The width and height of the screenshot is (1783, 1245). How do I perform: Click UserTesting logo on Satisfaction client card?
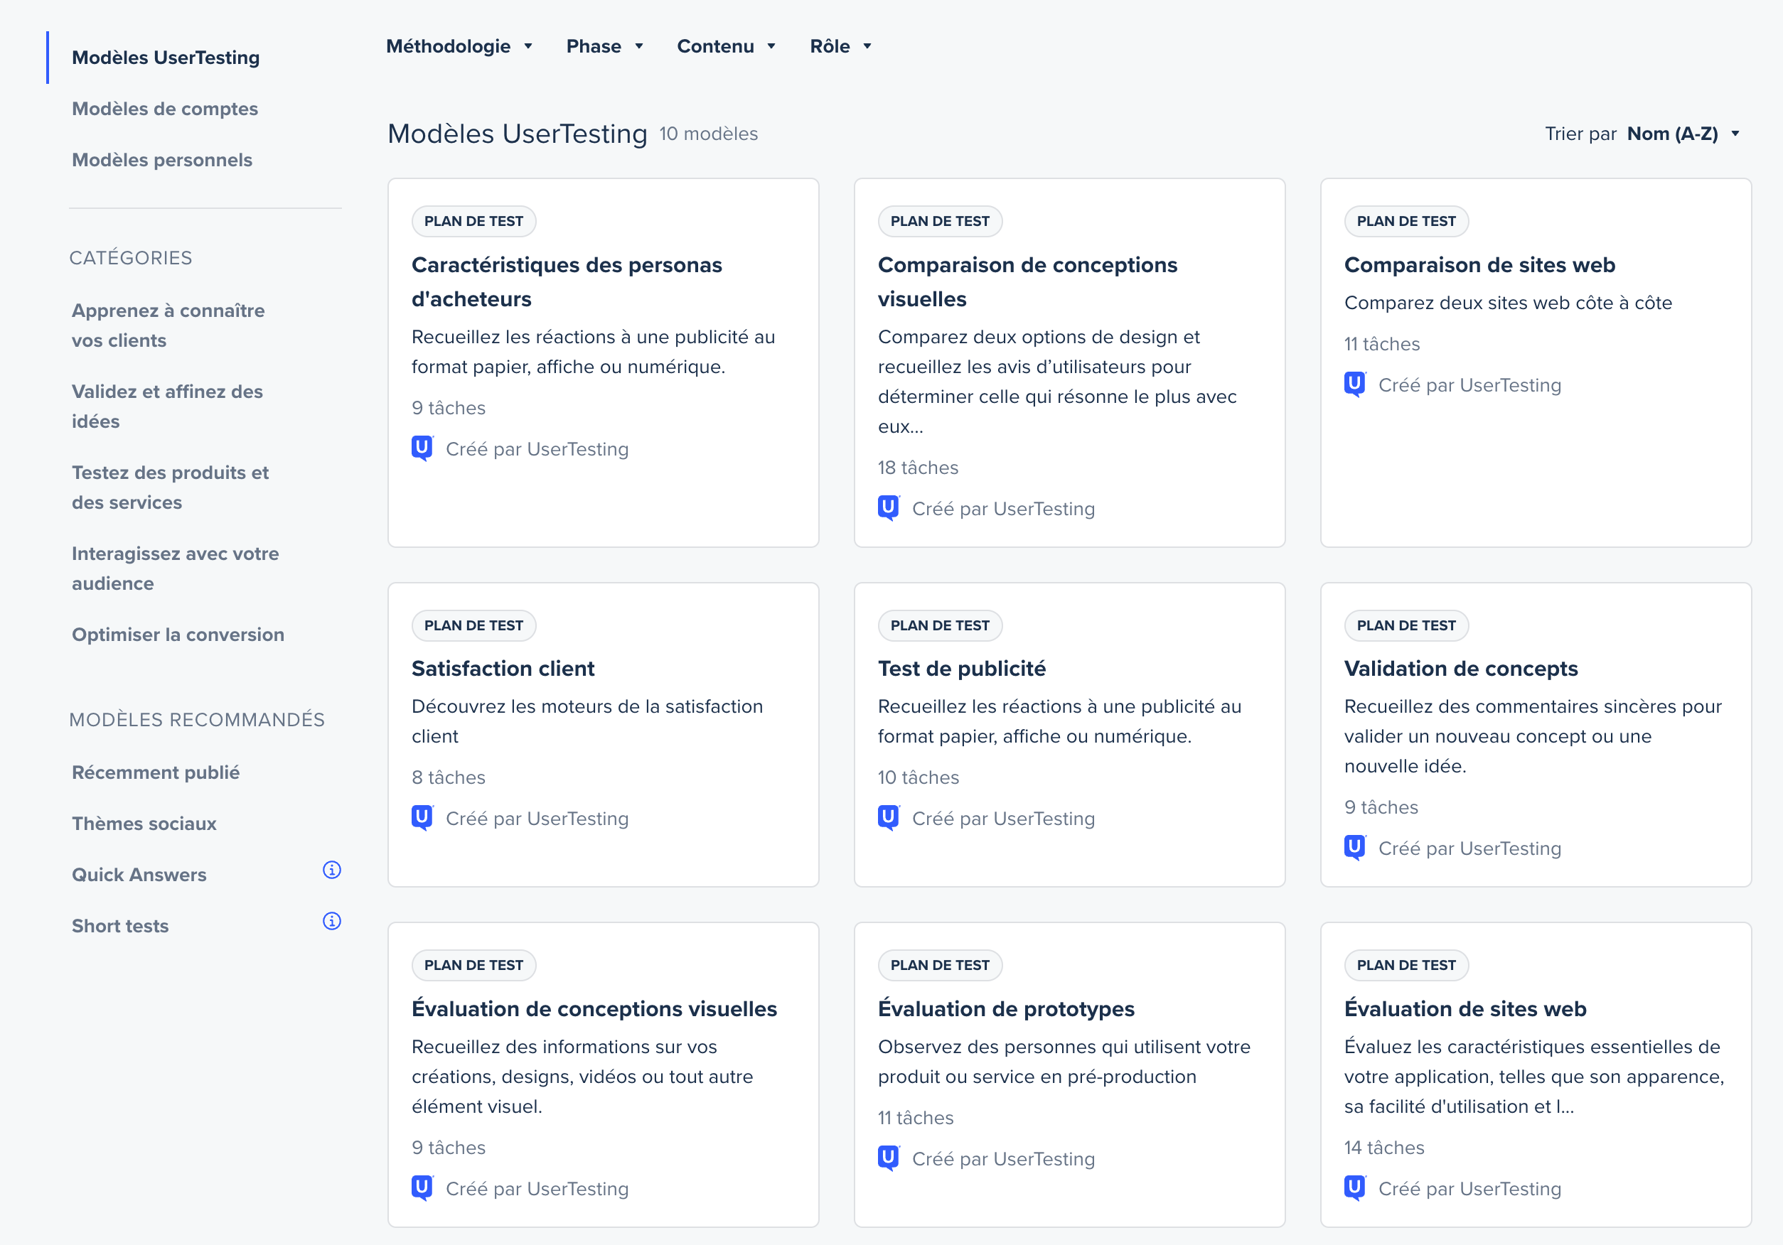coord(422,818)
